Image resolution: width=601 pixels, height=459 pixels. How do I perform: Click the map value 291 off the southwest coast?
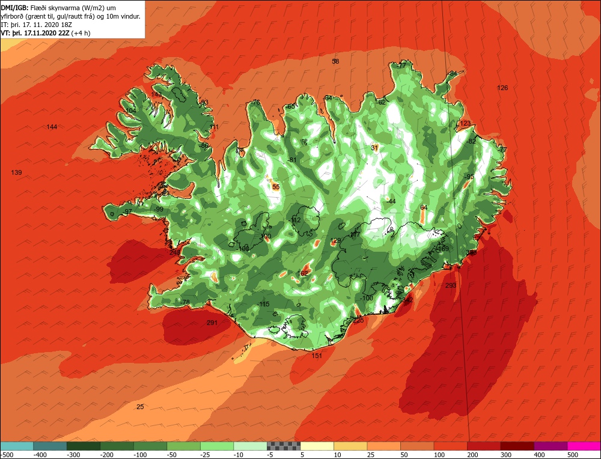(x=212, y=323)
